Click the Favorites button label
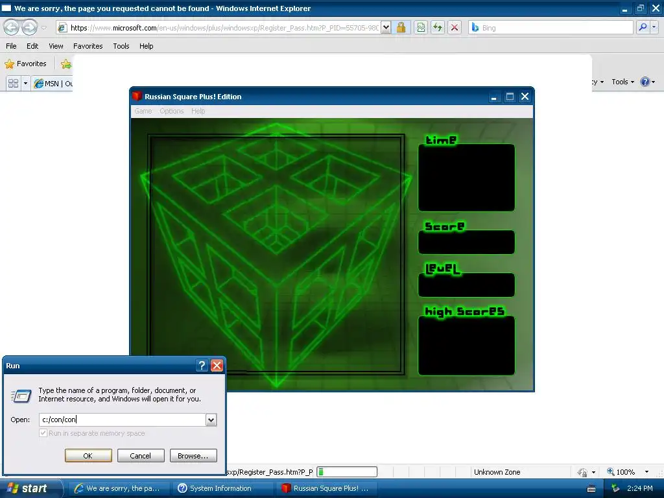 click(x=31, y=64)
